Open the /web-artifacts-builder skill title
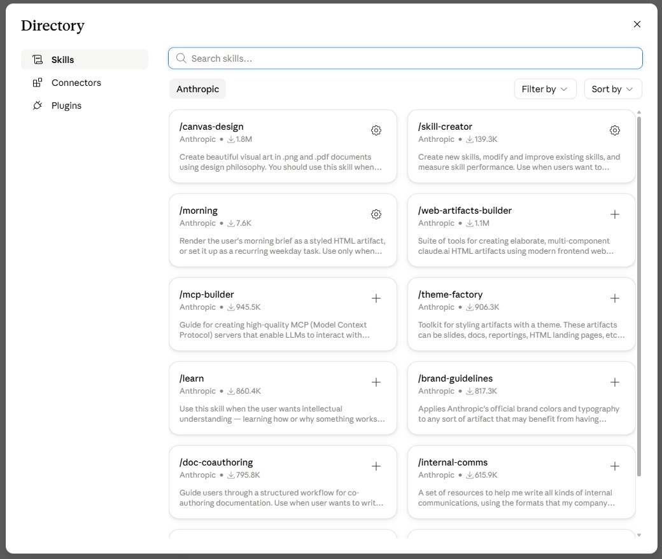 pos(465,210)
